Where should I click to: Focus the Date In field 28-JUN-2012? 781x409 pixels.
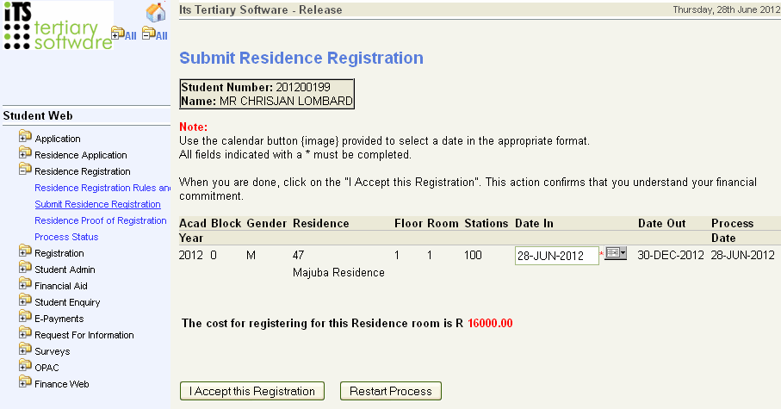[557, 256]
